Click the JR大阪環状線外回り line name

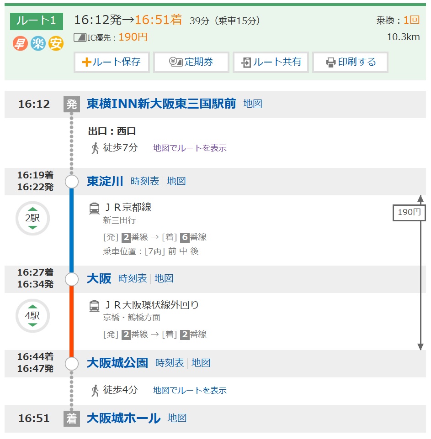point(151,305)
